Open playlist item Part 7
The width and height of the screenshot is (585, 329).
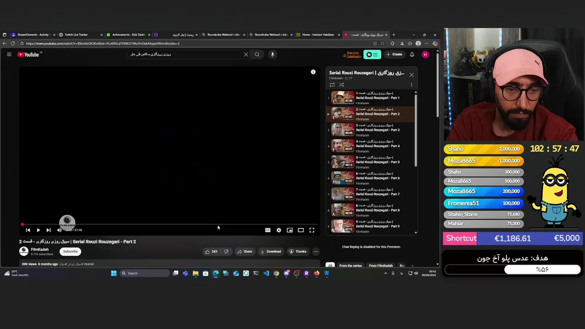coord(370,194)
